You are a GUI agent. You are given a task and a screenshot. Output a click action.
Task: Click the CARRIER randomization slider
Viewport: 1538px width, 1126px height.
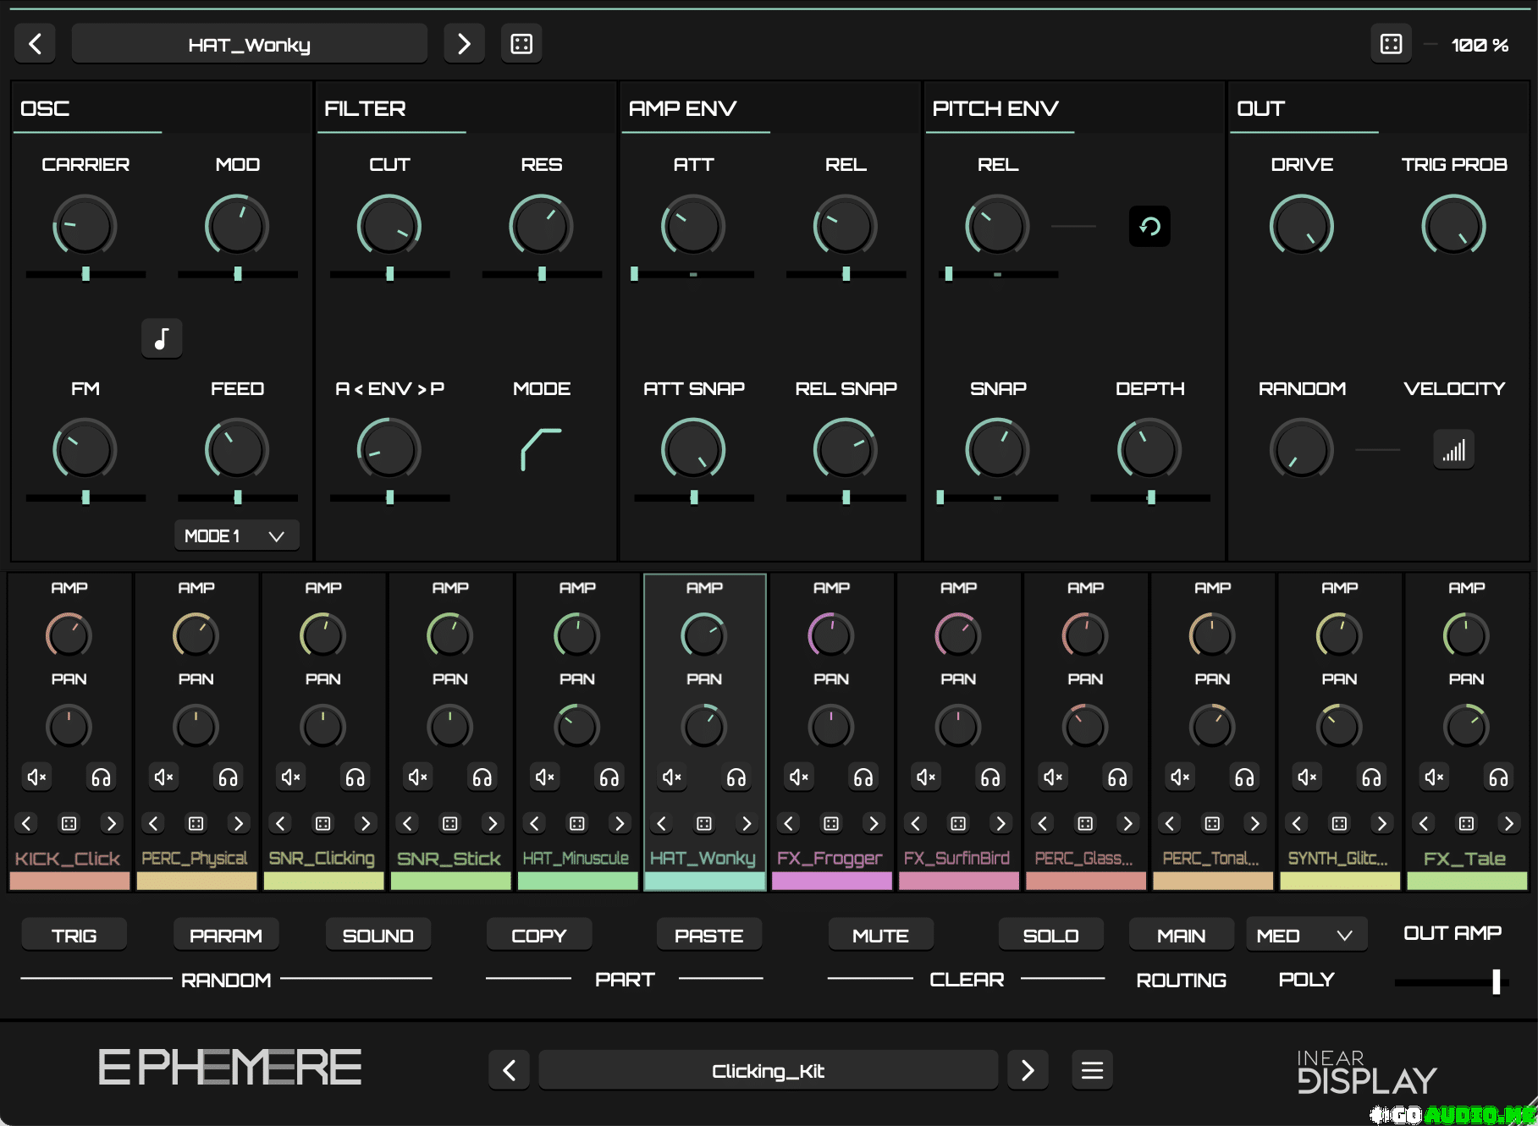tap(85, 274)
